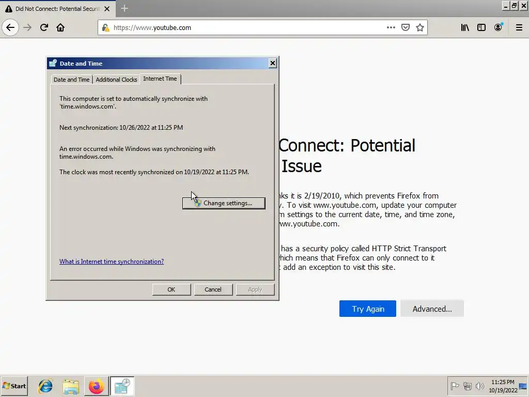This screenshot has height=397, width=529.
Task: Bookmark this page with the star icon
Action: tap(419, 27)
